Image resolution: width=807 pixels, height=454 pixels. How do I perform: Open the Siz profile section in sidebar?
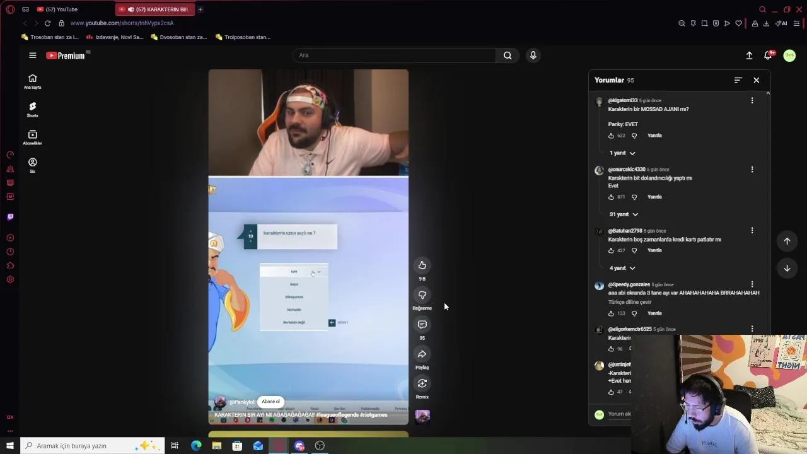[x=32, y=165]
